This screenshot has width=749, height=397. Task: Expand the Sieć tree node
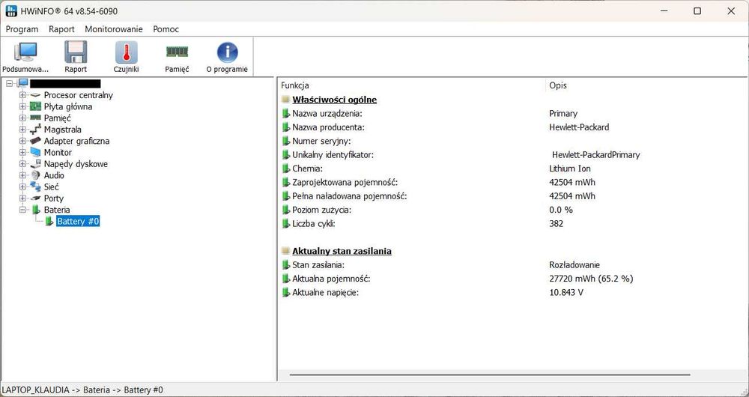(22, 187)
